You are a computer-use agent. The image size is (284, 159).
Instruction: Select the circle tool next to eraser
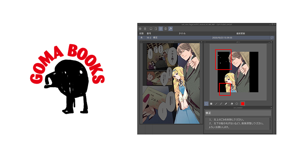[x=237, y=104]
